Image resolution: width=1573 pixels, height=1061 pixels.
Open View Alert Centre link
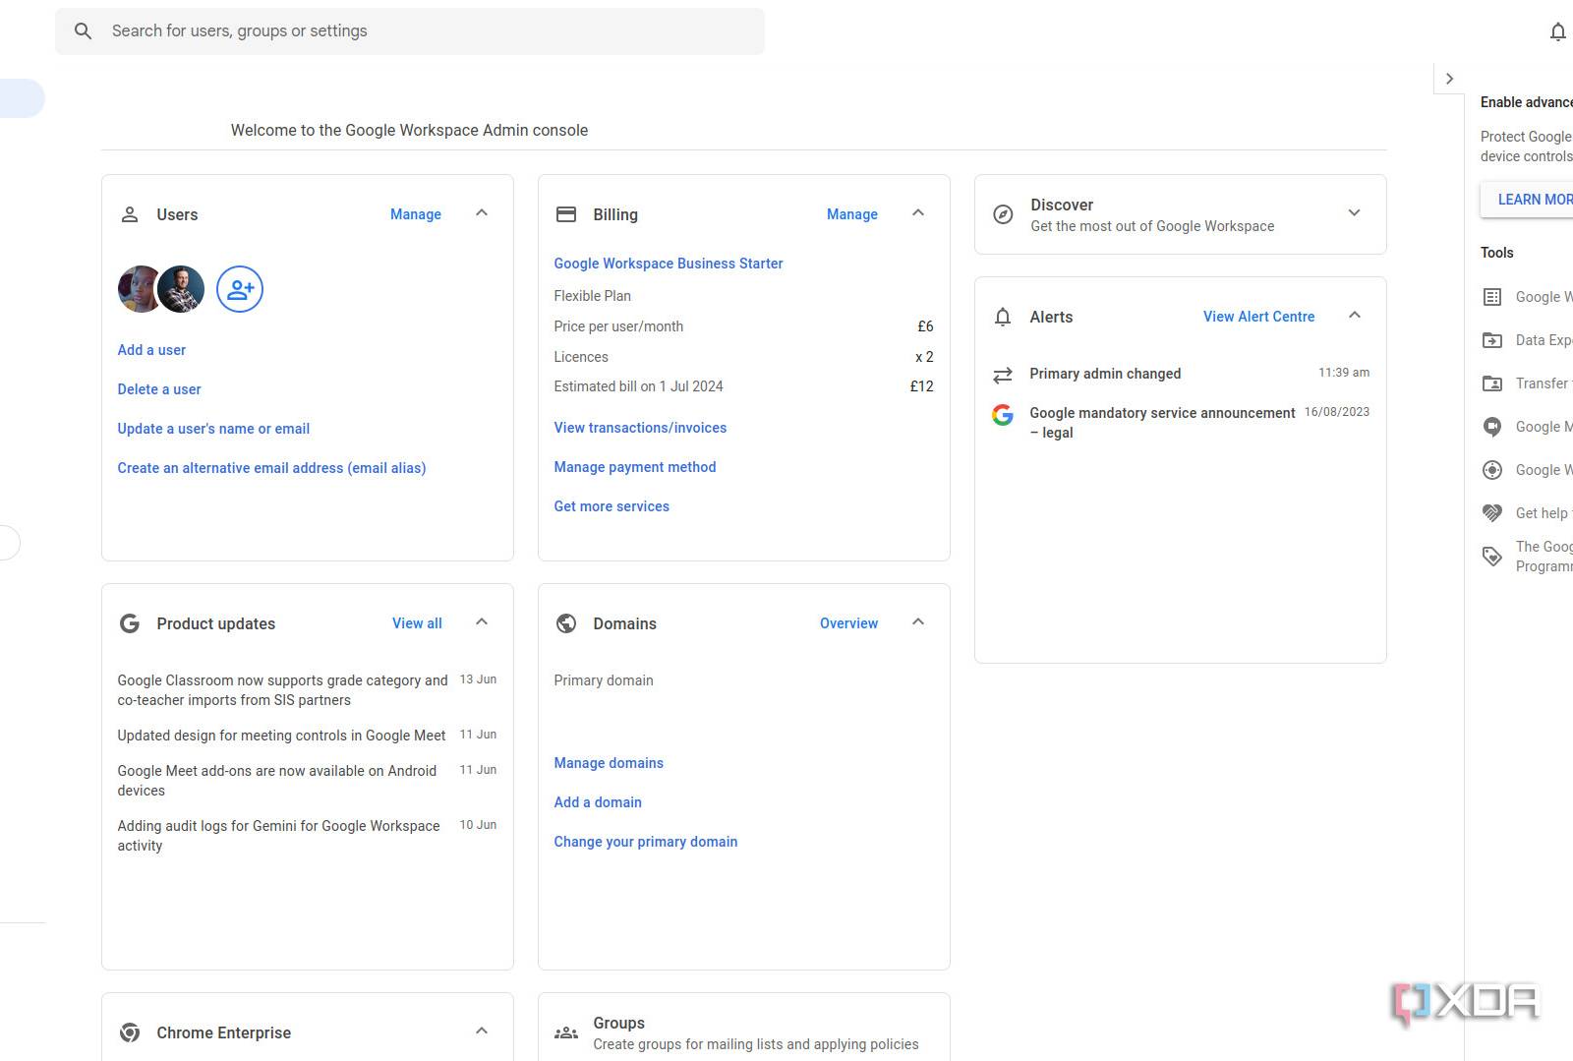tap(1258, 317)
